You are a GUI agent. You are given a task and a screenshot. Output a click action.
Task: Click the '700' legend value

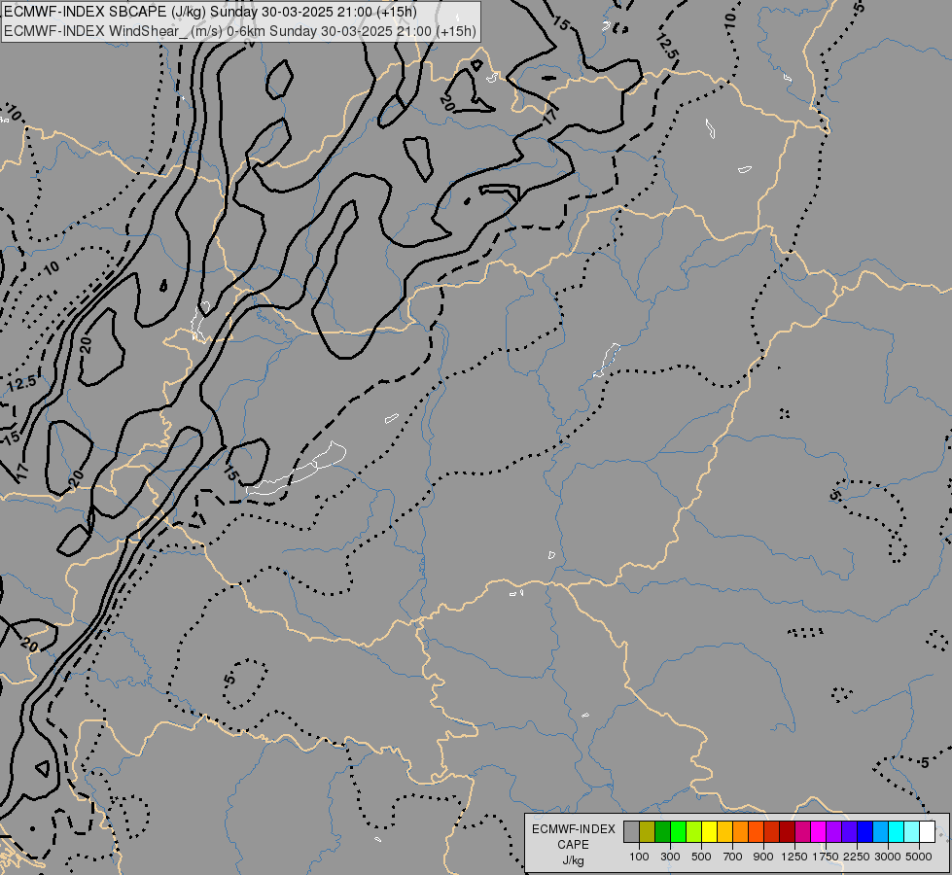733,857
